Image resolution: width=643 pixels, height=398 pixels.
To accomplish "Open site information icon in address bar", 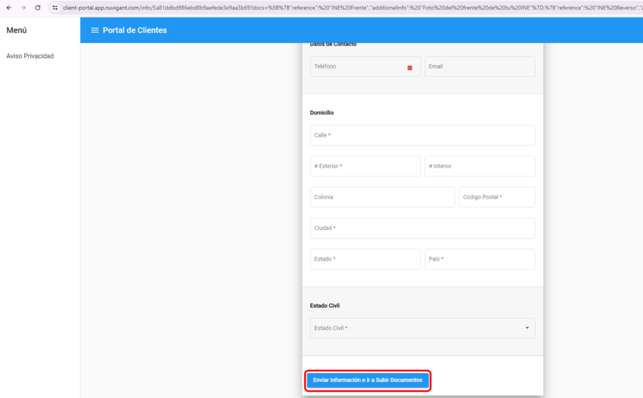I will 55,8.
